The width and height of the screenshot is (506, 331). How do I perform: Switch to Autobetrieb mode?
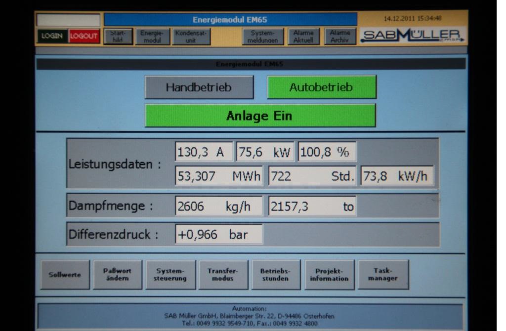pos(321,87)
